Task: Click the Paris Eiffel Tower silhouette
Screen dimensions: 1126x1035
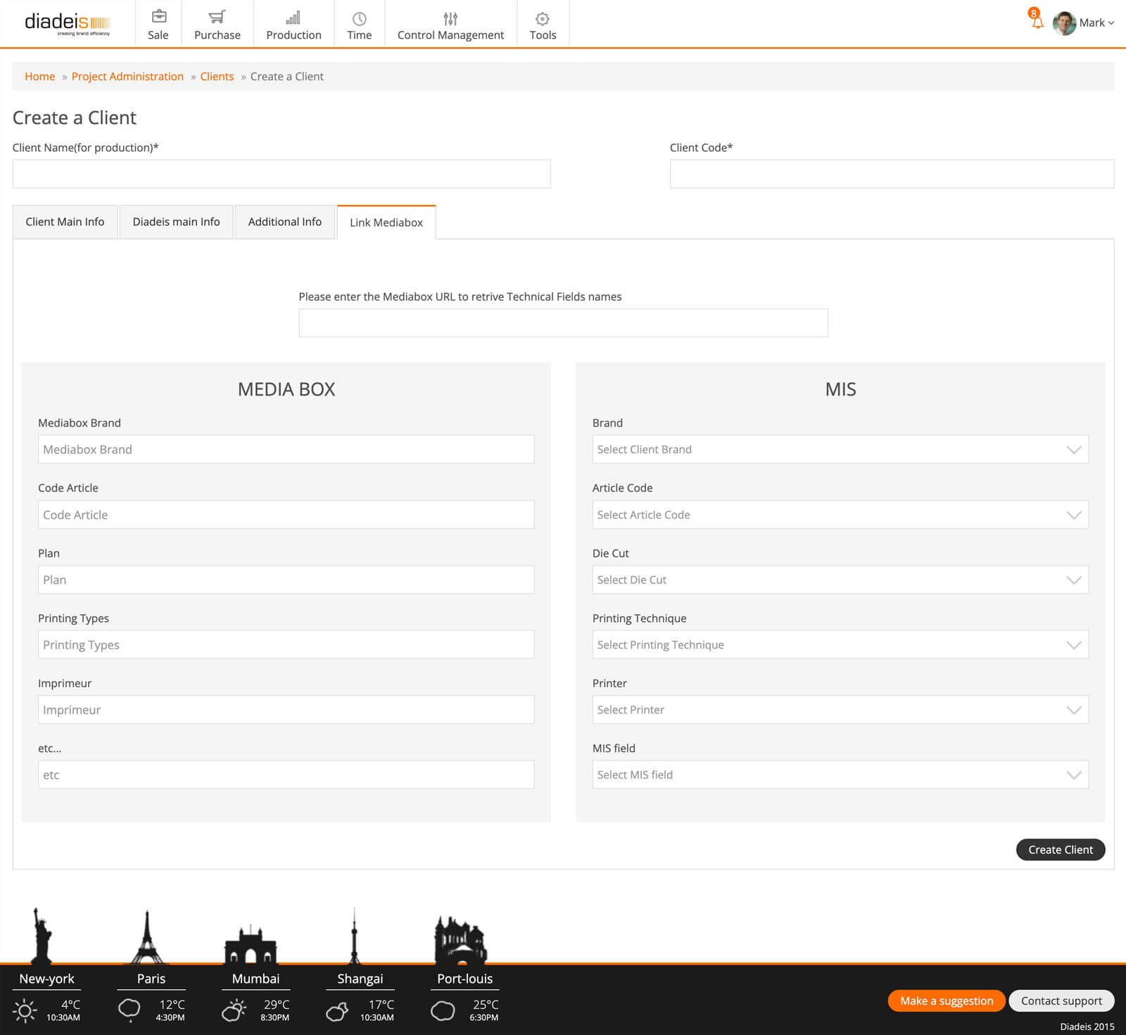Action: tap(147, 937)
